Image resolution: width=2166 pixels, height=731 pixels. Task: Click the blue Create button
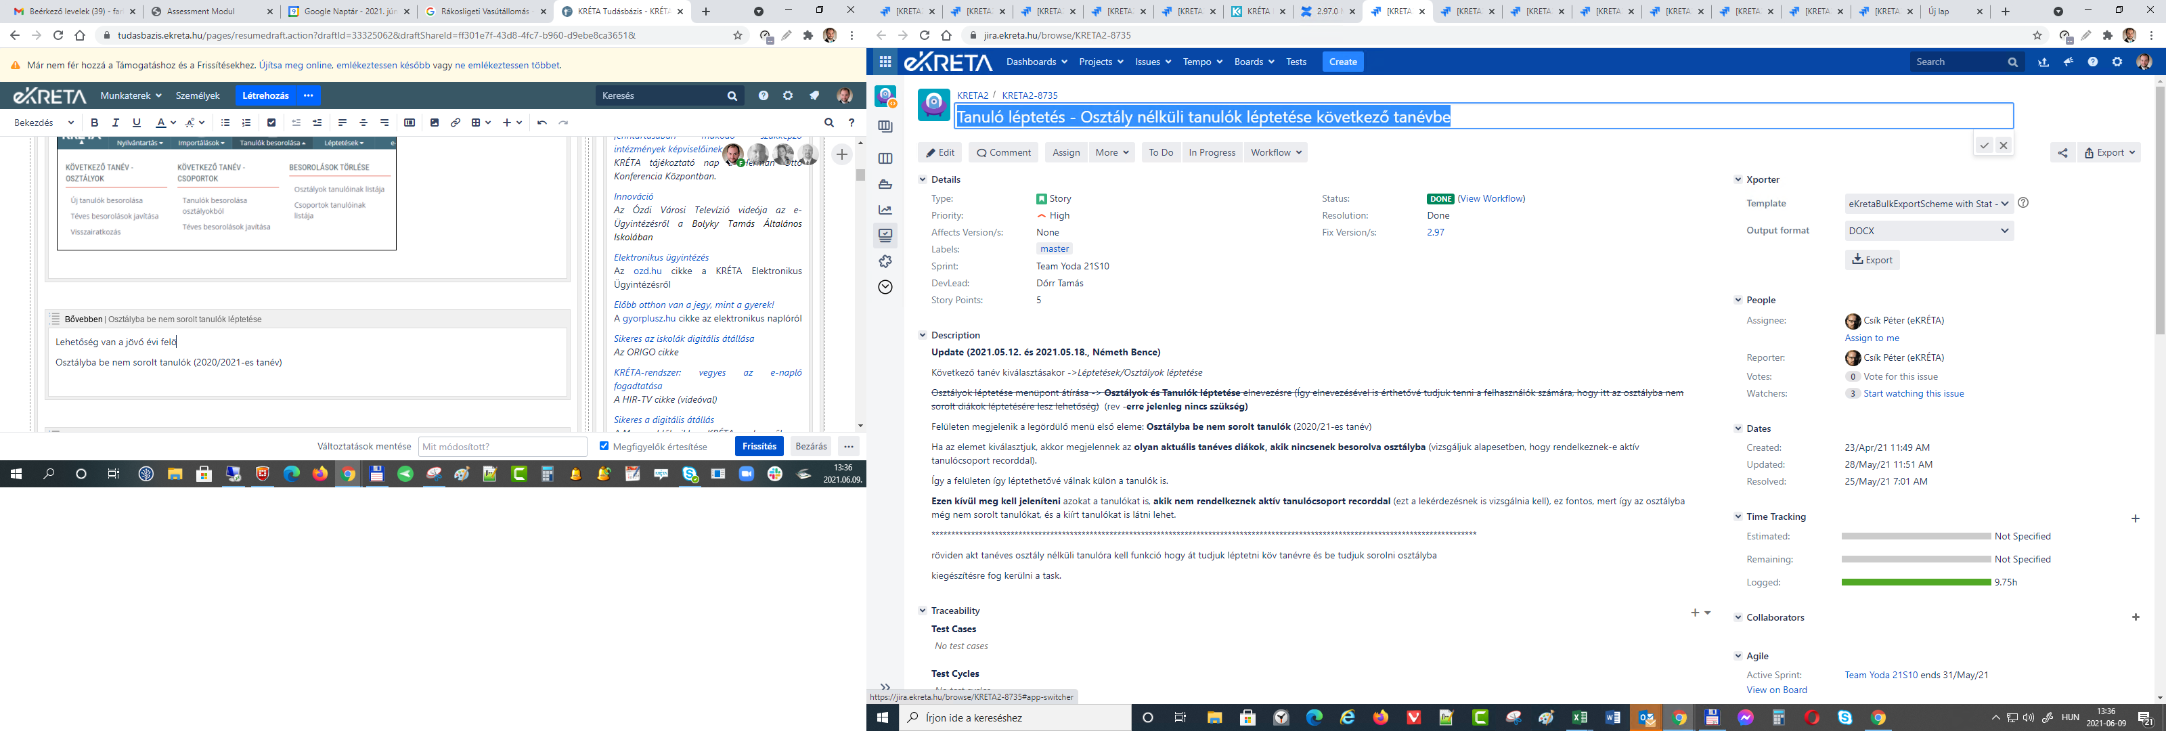[x=1343, y=62]
